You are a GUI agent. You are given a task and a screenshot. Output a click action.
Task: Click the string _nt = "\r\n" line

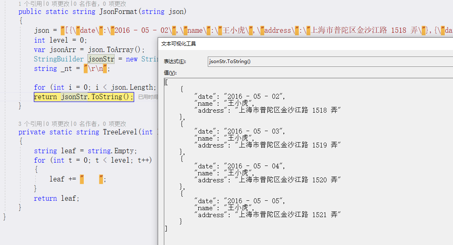point(72,68)
